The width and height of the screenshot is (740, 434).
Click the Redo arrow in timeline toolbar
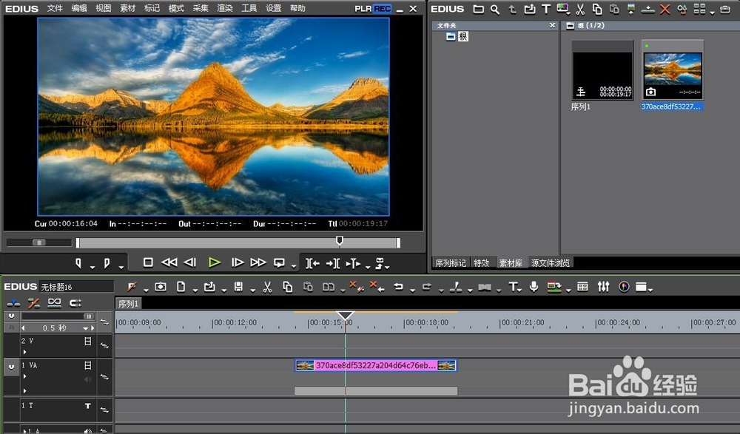pyautogui.click(x=427, y=287)
